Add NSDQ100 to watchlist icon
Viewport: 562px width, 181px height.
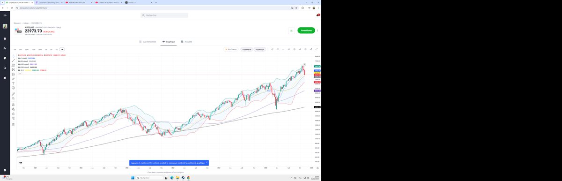[x=291, y=30]
